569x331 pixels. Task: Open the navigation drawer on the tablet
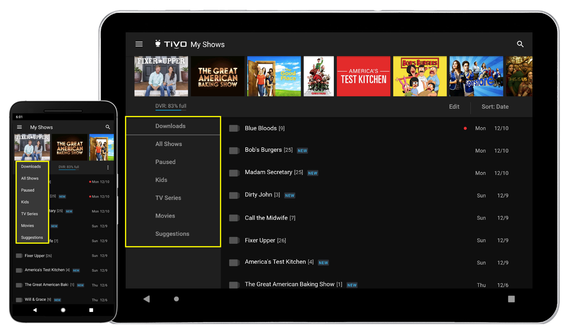139,44
